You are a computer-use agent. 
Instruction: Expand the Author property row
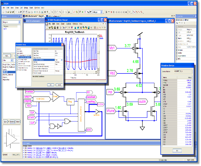pyautogui.click(x=177, y=53)
